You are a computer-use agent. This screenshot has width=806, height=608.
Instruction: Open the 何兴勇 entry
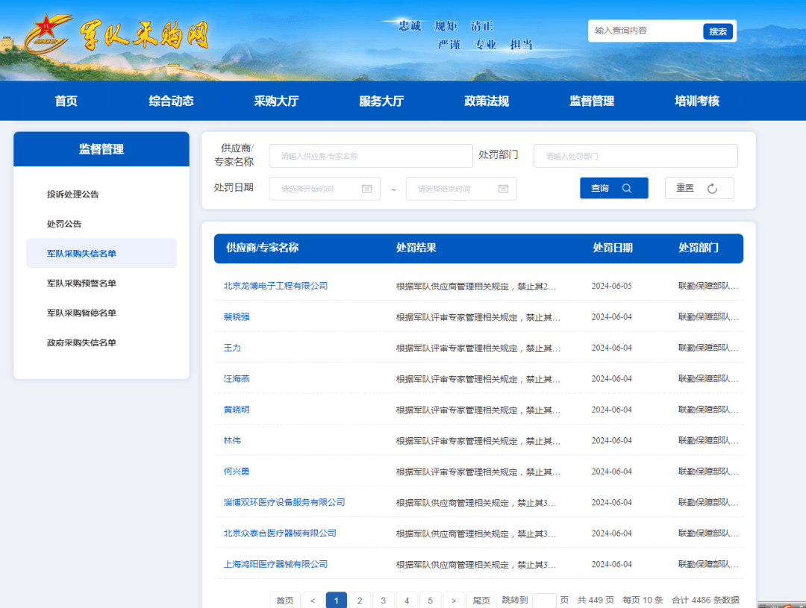pos(237,471)
